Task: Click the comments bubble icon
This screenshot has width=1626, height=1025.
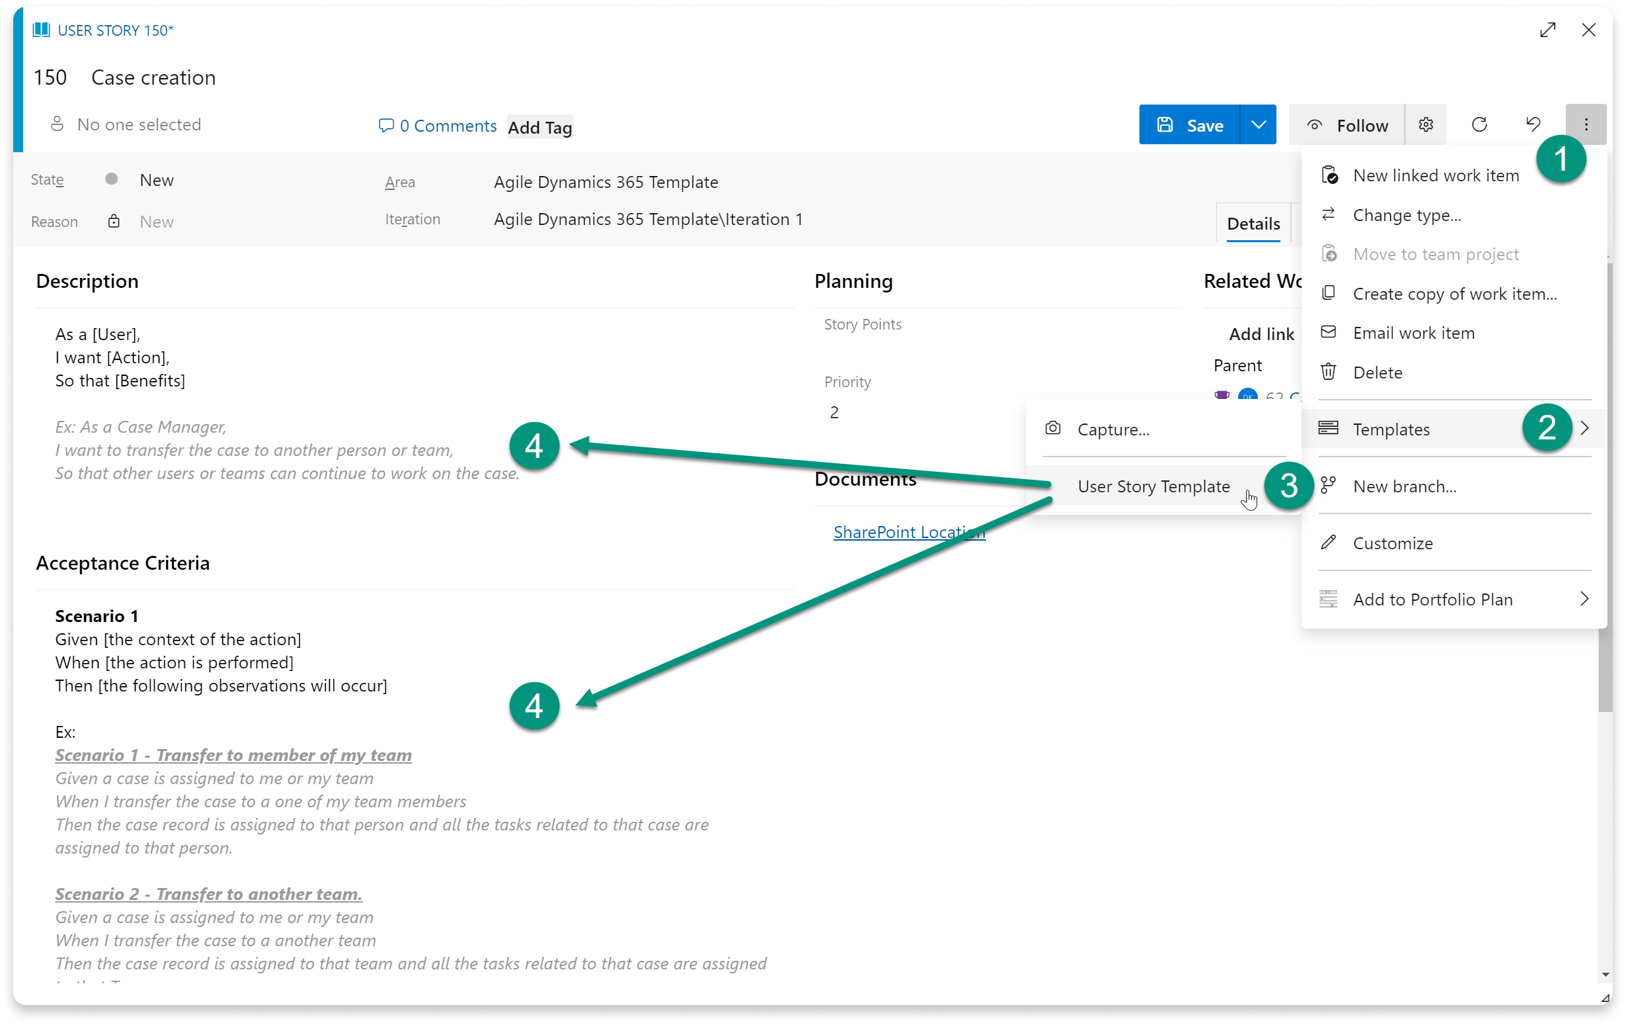Action: click(385, 126)
